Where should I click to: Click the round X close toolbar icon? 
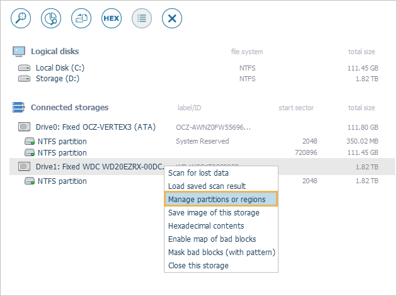(x=172, y=18)
